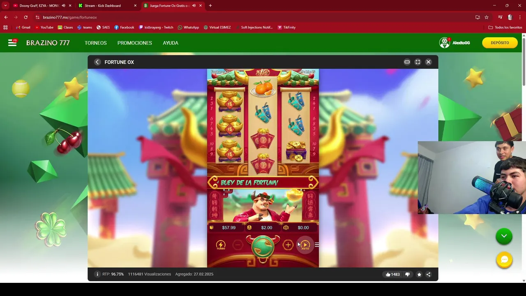The width and height of the screenshot is (526, 296).
Task: Select the $2.00 bet amount
Action: 266,228
